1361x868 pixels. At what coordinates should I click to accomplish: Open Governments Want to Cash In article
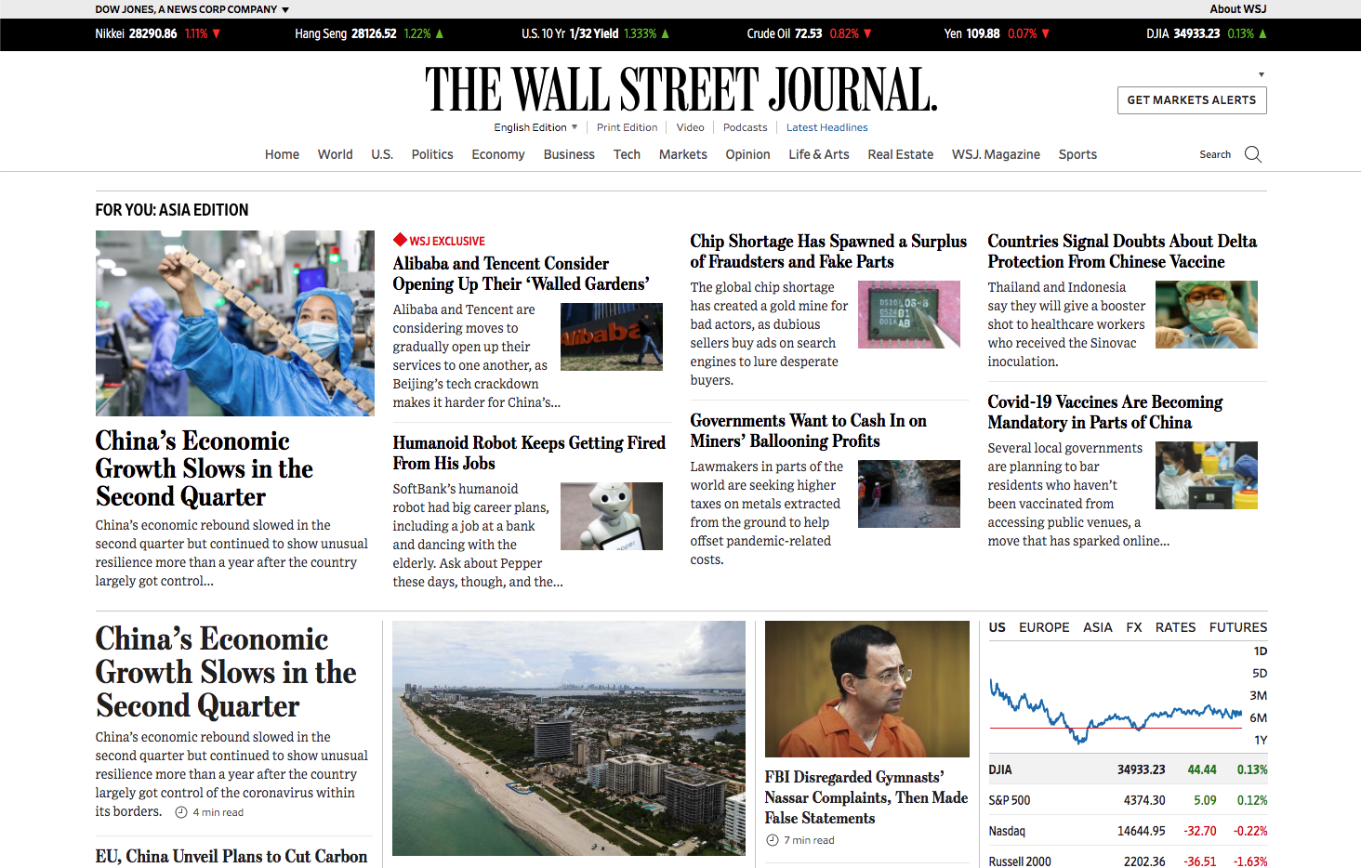coord(808,430)
